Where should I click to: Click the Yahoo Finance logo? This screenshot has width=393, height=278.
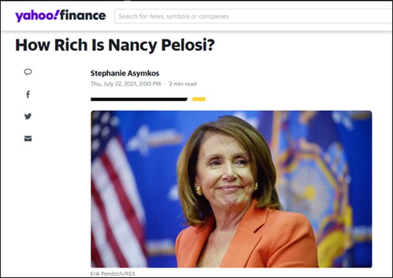tap(61, 16)
